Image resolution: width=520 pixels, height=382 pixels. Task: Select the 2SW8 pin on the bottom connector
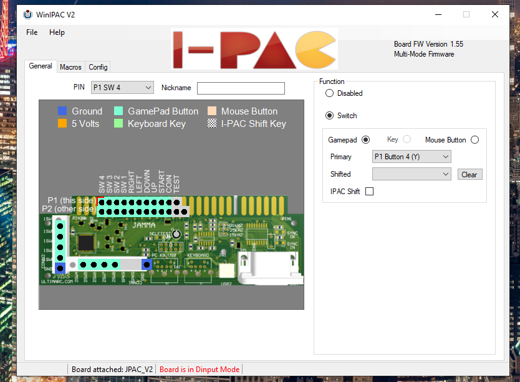(x=115, y=264)
